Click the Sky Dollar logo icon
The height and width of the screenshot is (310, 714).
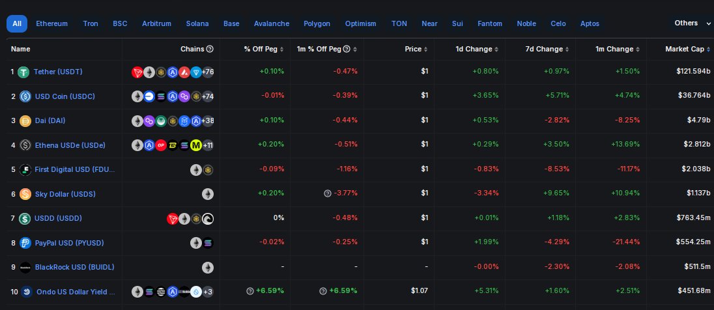point(25,194)
